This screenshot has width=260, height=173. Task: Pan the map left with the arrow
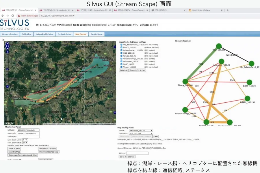[x=6, y=46]
